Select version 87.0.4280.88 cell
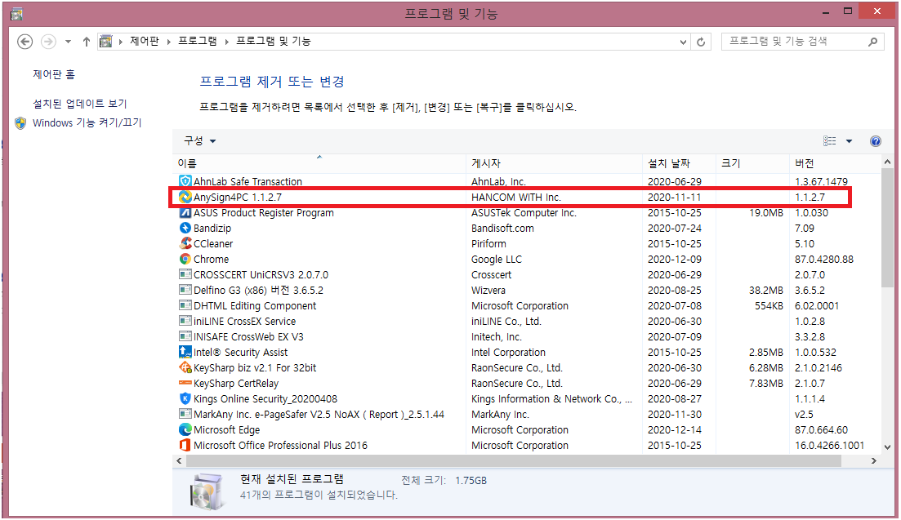 tap(824, 259)
